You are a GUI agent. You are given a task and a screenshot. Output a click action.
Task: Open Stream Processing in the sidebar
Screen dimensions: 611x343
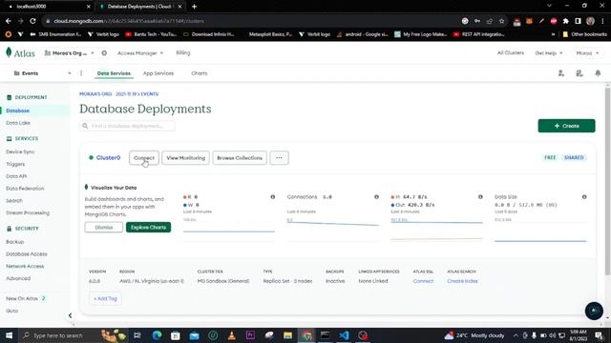[28, 212]
